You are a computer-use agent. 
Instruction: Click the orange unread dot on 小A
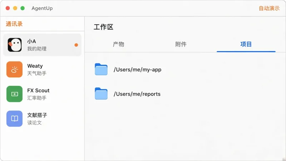coord(76,45)
